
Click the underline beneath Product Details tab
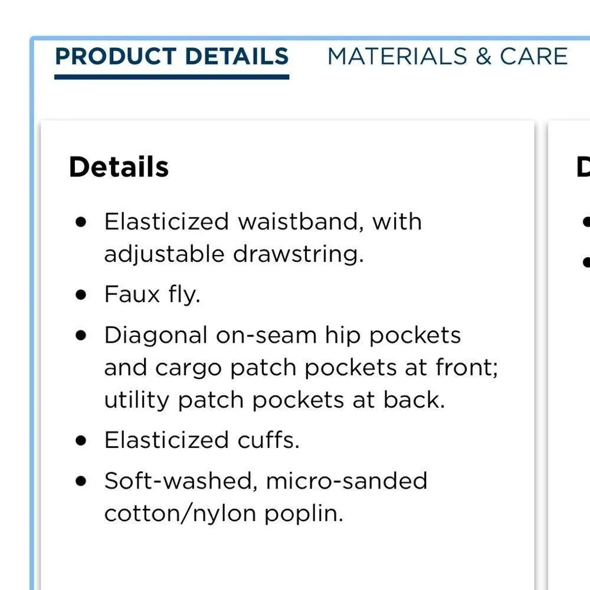pos(171,77)
